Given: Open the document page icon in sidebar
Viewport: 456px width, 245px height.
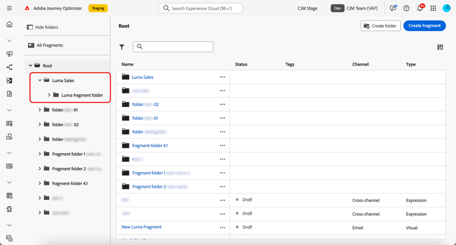Looking at the screenshot, I should click(x=9, y=94).
